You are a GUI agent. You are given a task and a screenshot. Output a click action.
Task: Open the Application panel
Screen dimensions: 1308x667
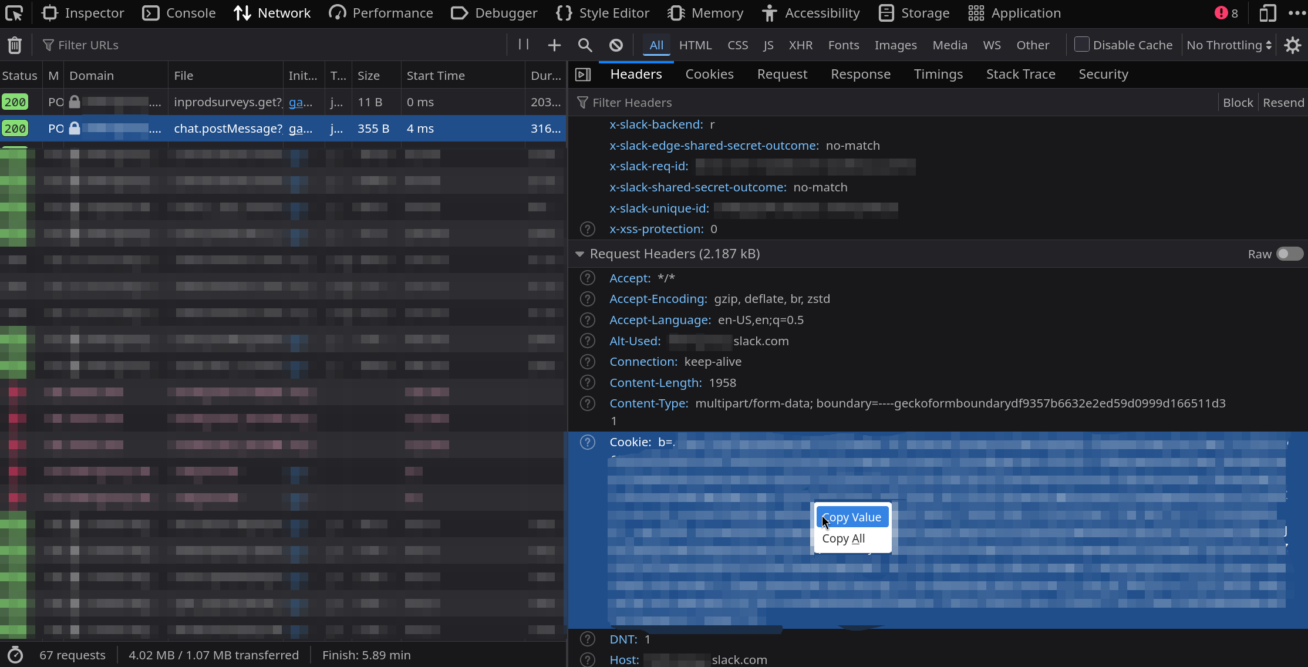point(1014,13)
